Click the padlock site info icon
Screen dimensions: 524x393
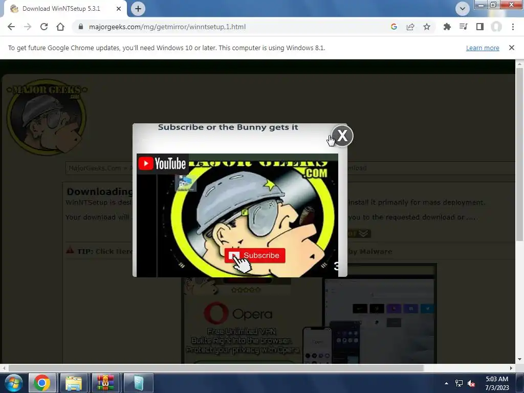click(x=80, y=27)
